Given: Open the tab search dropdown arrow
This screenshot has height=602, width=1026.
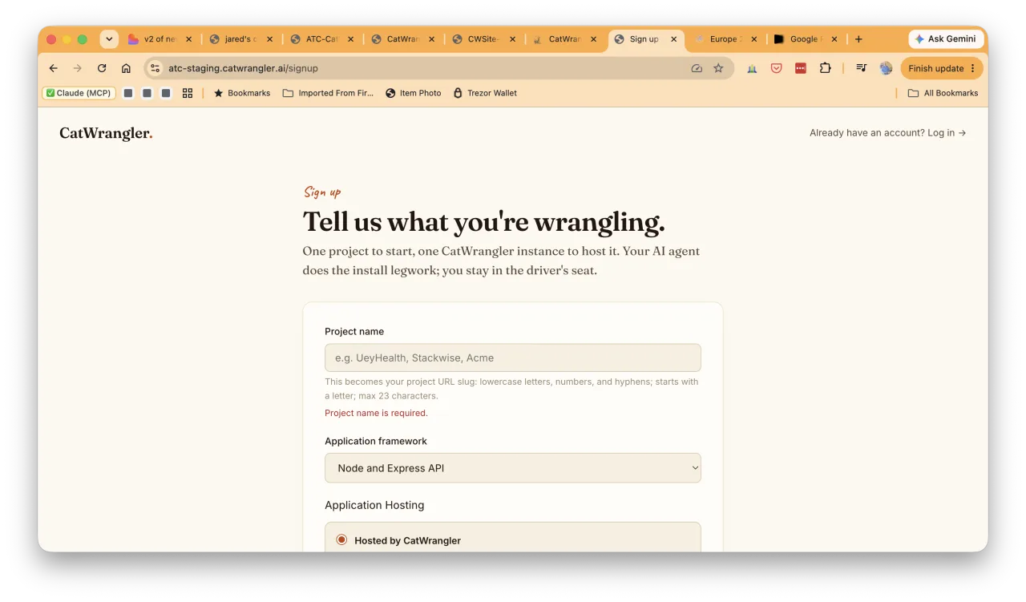Looking at the screenshot, I should [x=109, y=38].
